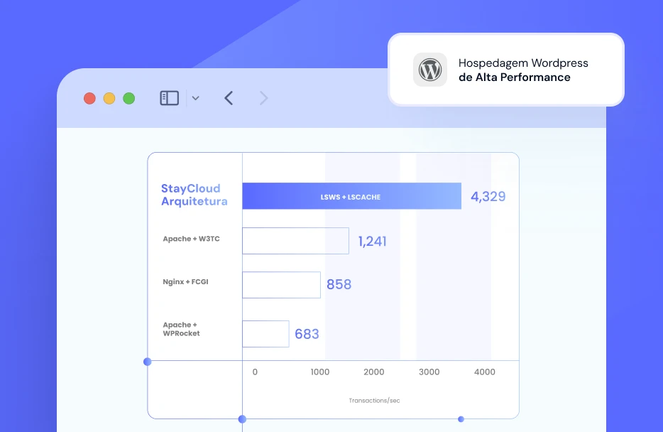
Task: Click the blue handle dot below vertical axis
Action: 242,419
